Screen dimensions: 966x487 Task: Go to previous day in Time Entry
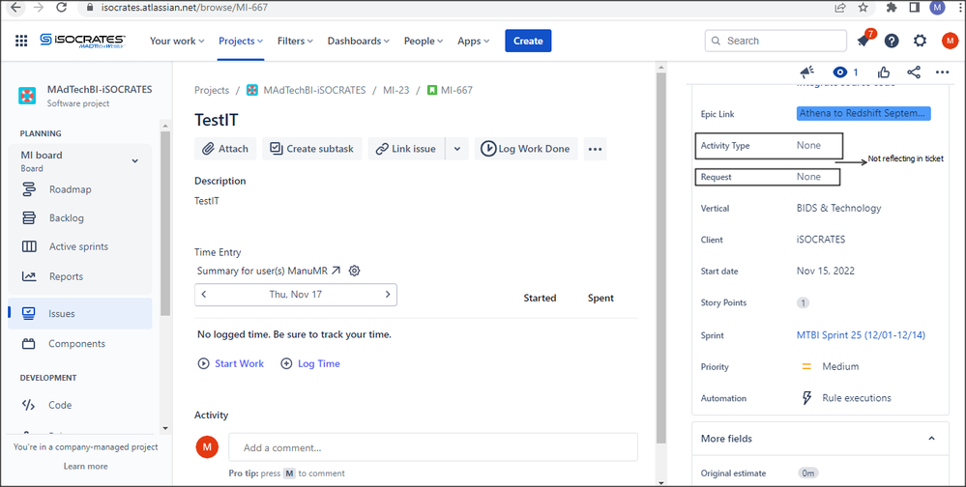pos(204,295)
